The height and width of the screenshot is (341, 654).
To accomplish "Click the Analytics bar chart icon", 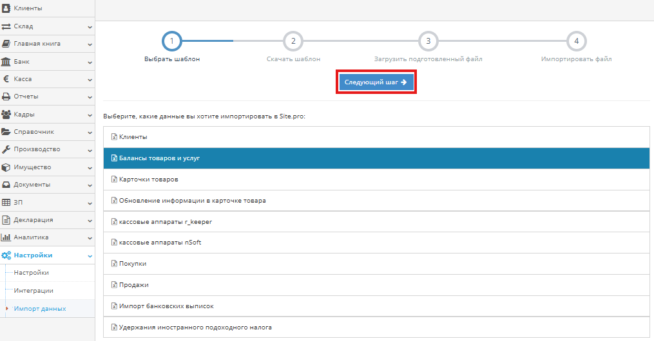I will 6,237.
